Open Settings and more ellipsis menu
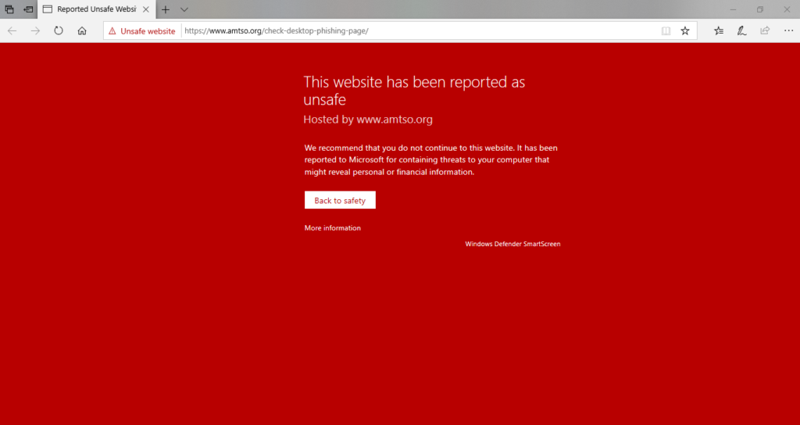Viewport: 800px width, 425px height. pos(788,30)
